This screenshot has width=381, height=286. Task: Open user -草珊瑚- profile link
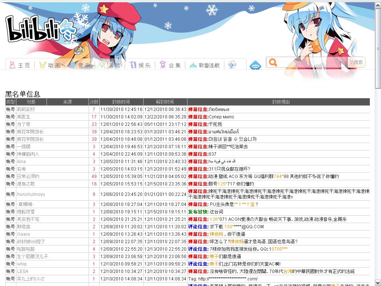[x=25, y=204]
